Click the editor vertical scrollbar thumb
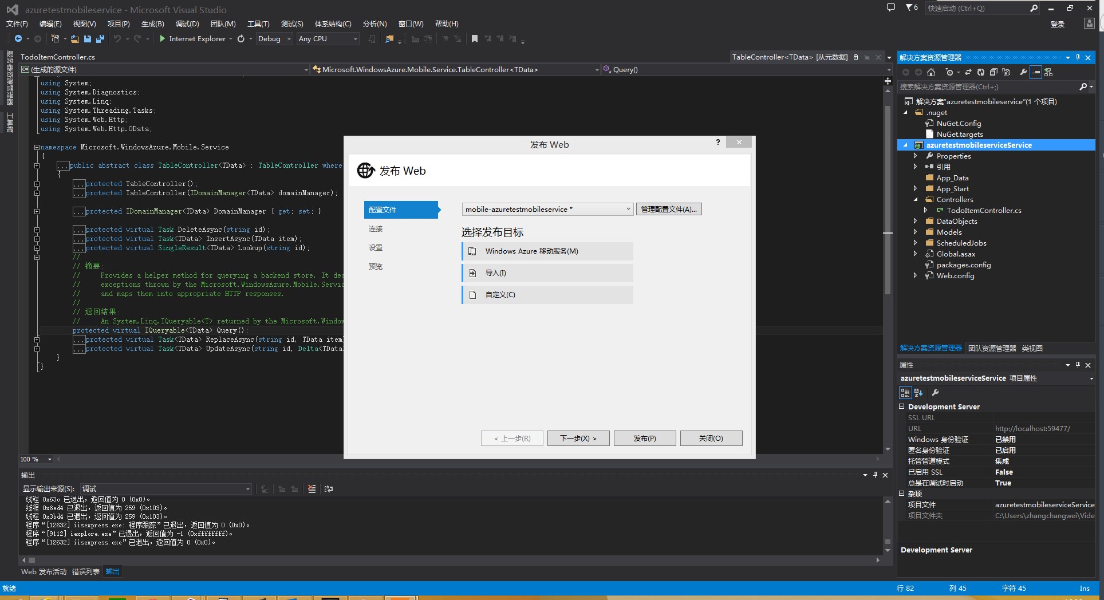 pos(888,200)
